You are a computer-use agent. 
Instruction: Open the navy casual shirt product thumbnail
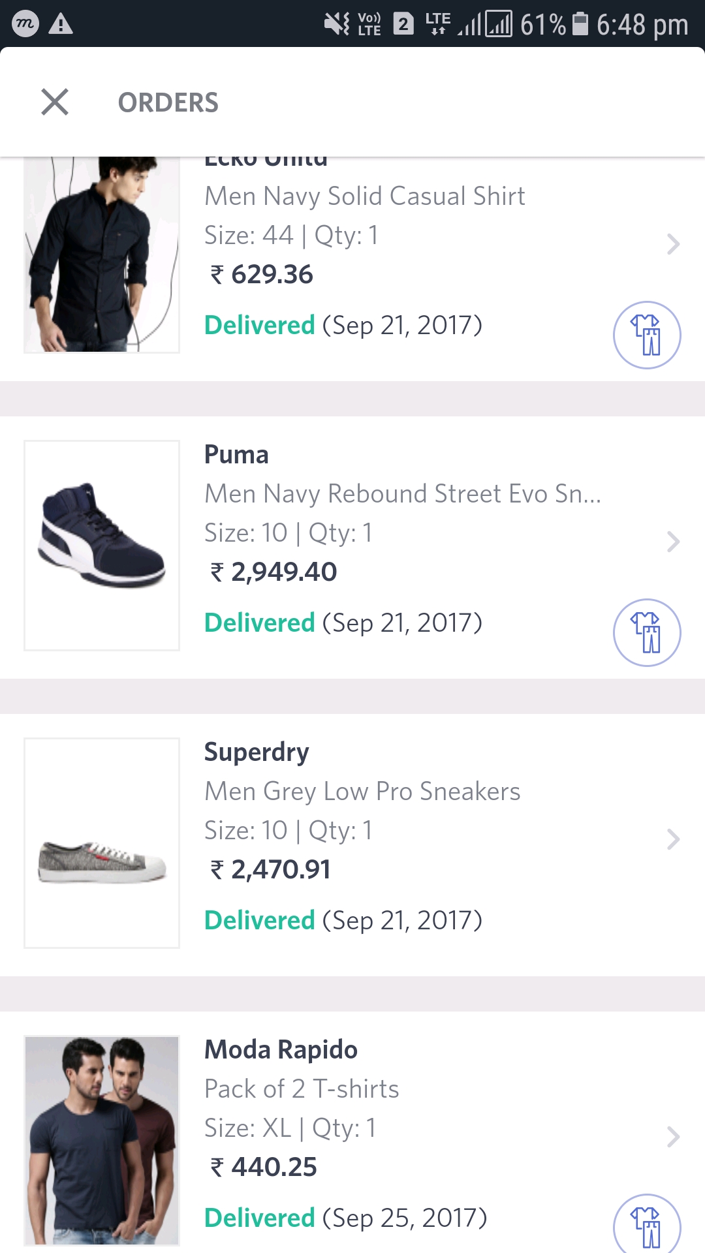[102, 255]
